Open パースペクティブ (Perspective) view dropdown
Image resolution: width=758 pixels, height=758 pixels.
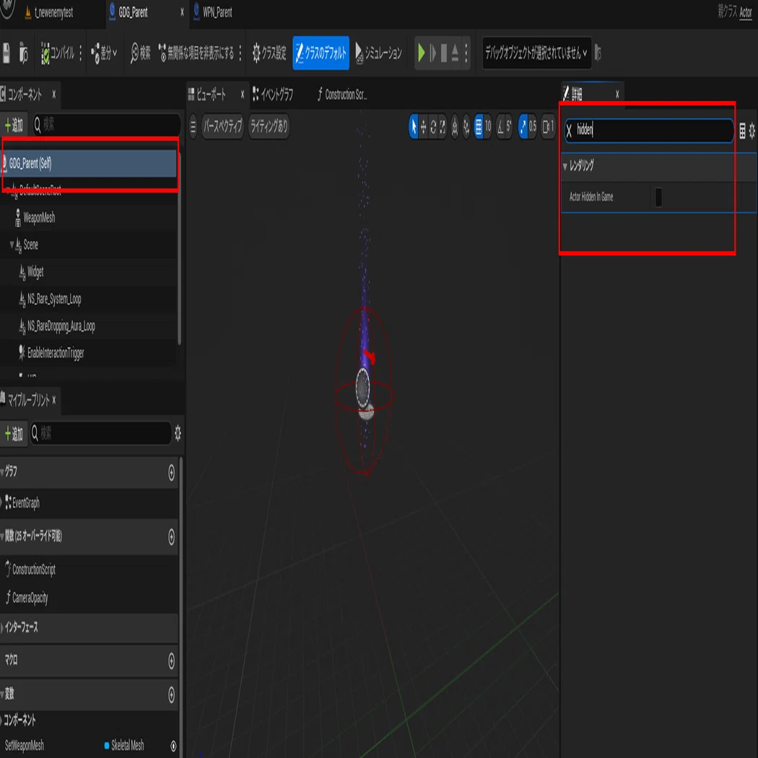[x=222, y=126]
